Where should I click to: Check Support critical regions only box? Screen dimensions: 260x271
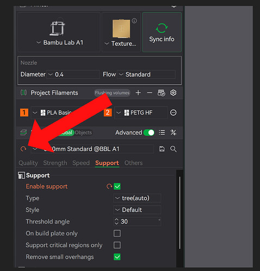[117, 245]
